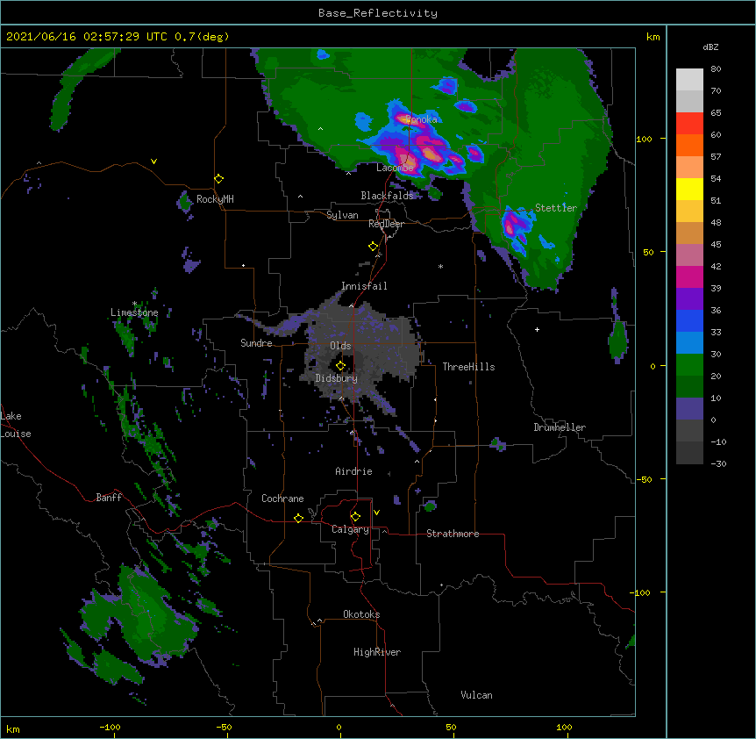The width and height of the screenshot is (756, 739).
Task: Click the Airdrie town label
Action: coord(353,471)
